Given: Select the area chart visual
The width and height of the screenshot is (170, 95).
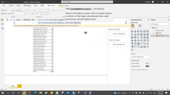Looking at the screenshot, I should [135, 34].
